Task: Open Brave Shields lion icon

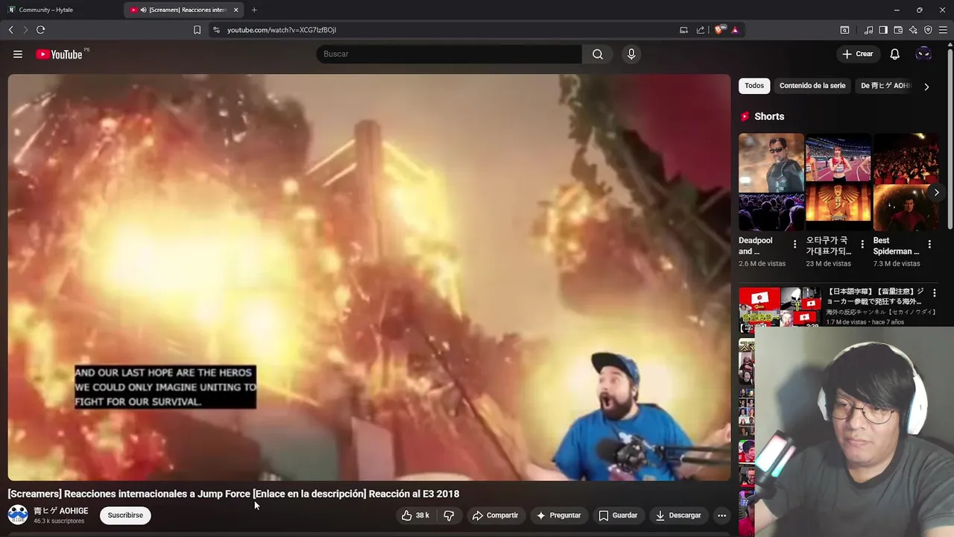Action: 719,30
